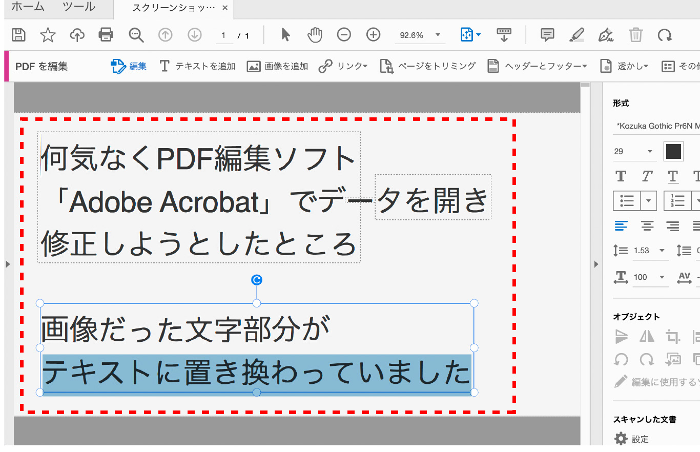Click the star bookmark icon

(x=48, y=35)
